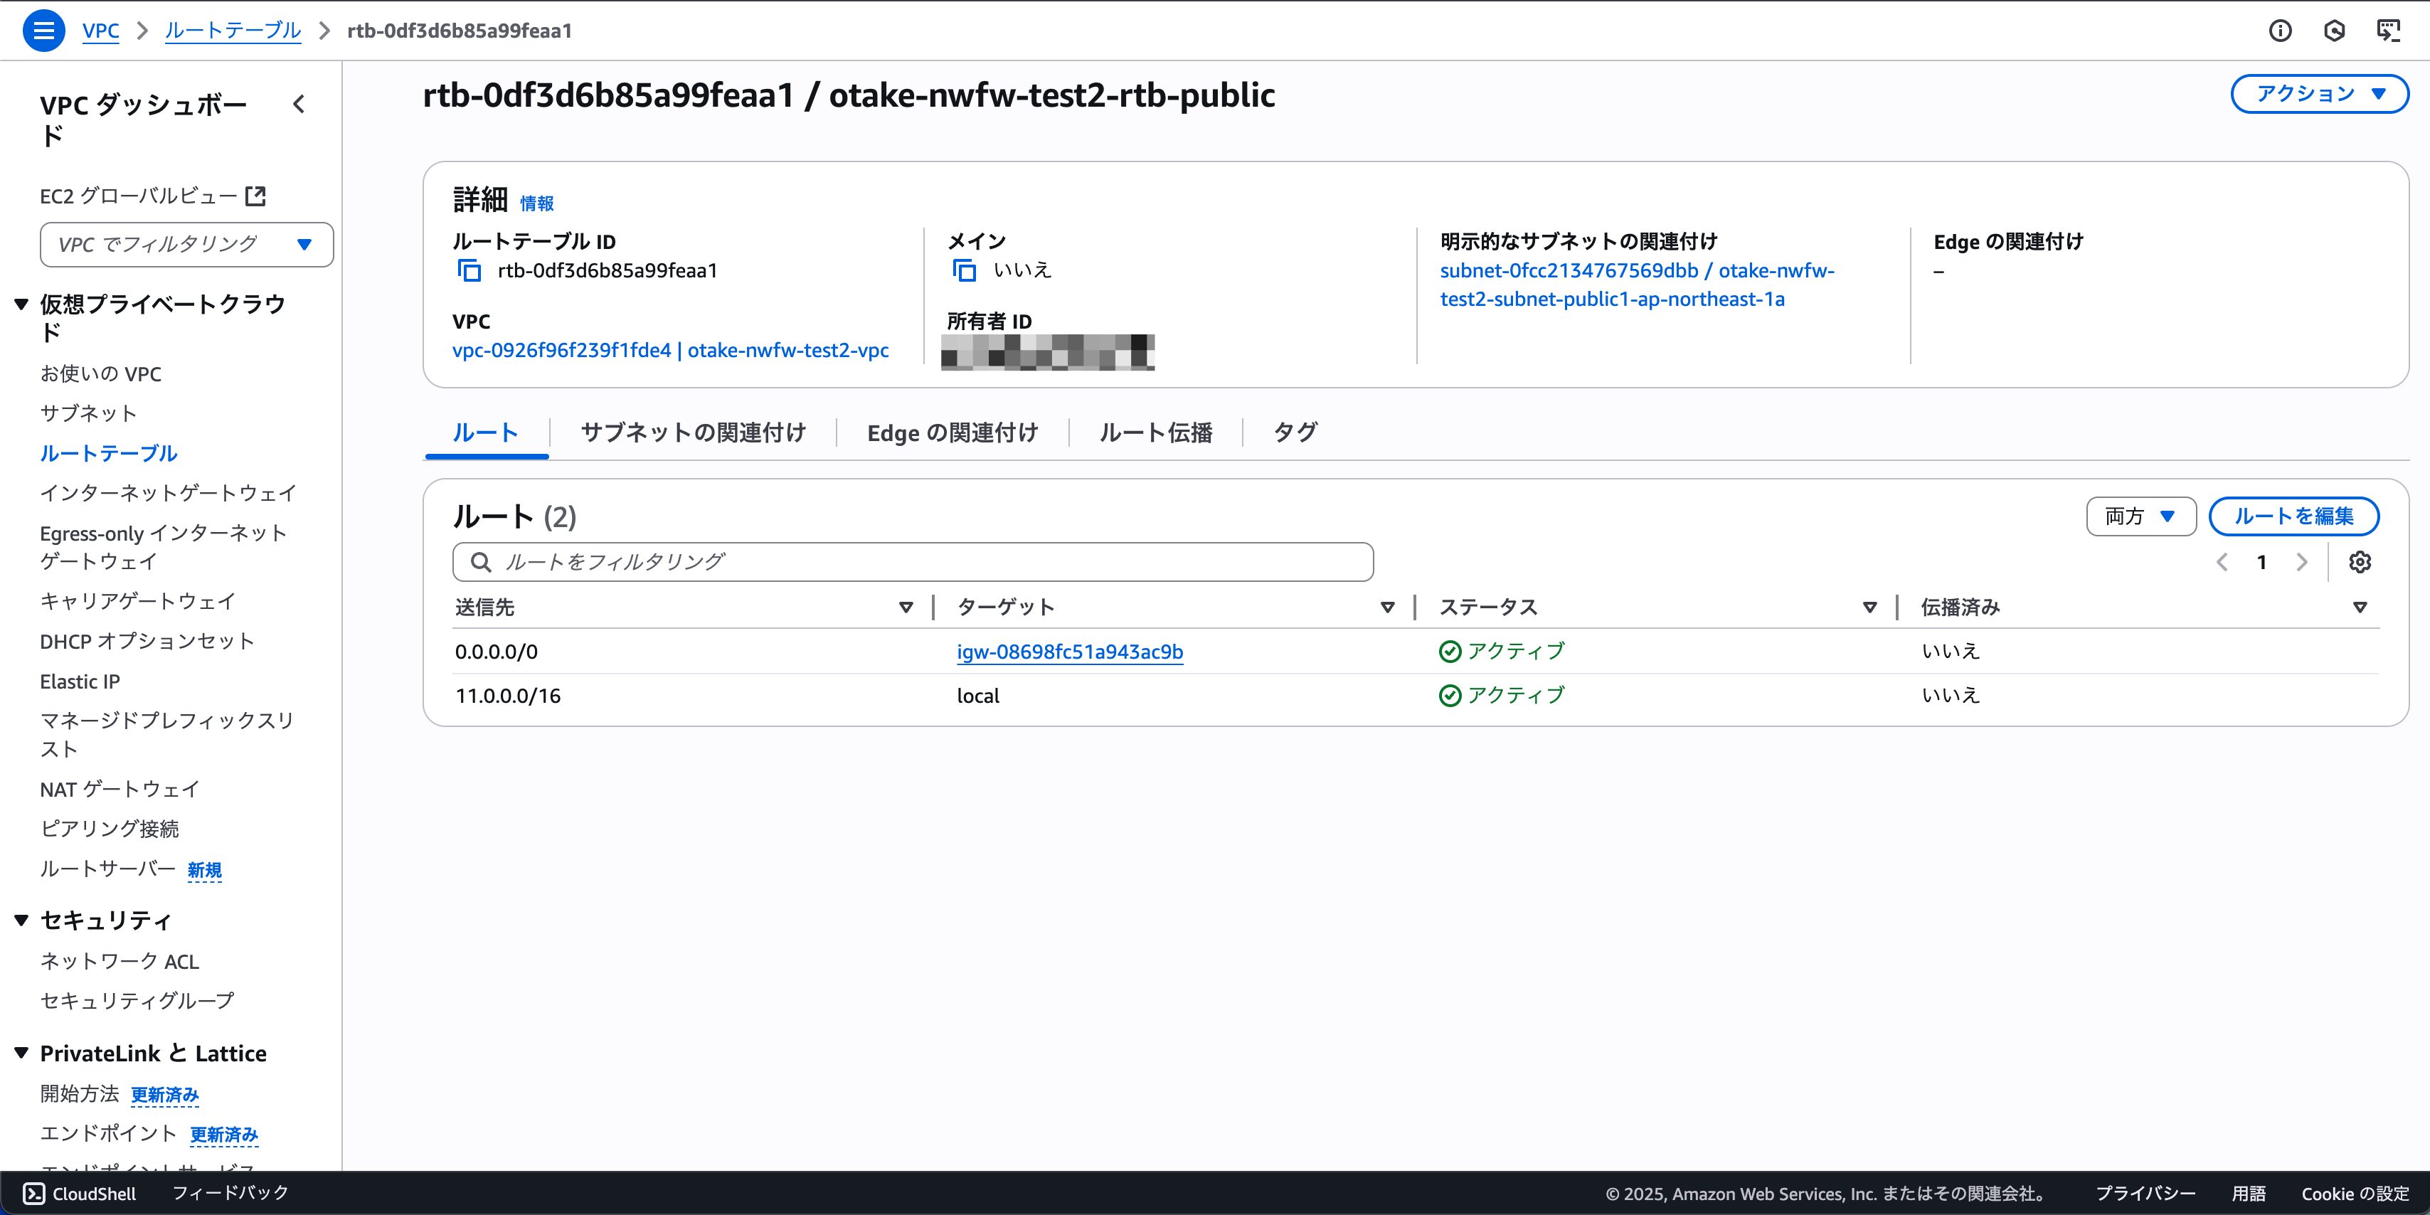Open the vpc-0926f96f239f1fde4 link
The image size is (2430, 1215).
(x=671, y=350)
